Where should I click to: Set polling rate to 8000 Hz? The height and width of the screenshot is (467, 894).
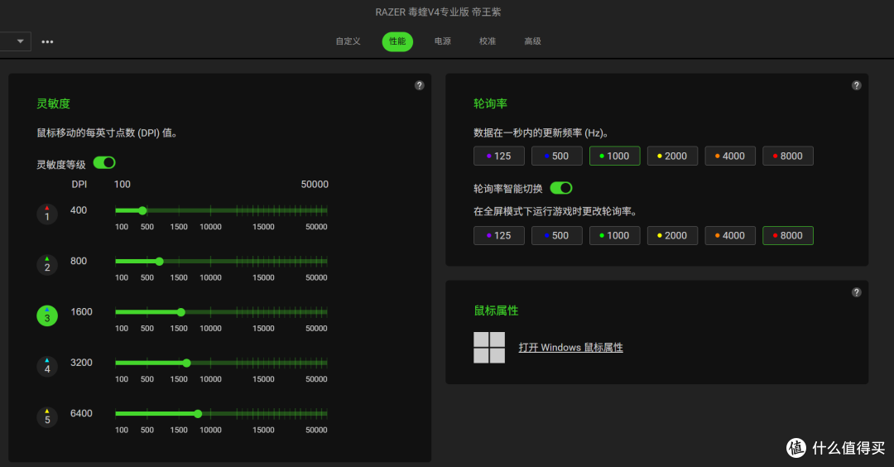(x=788, y=156)
